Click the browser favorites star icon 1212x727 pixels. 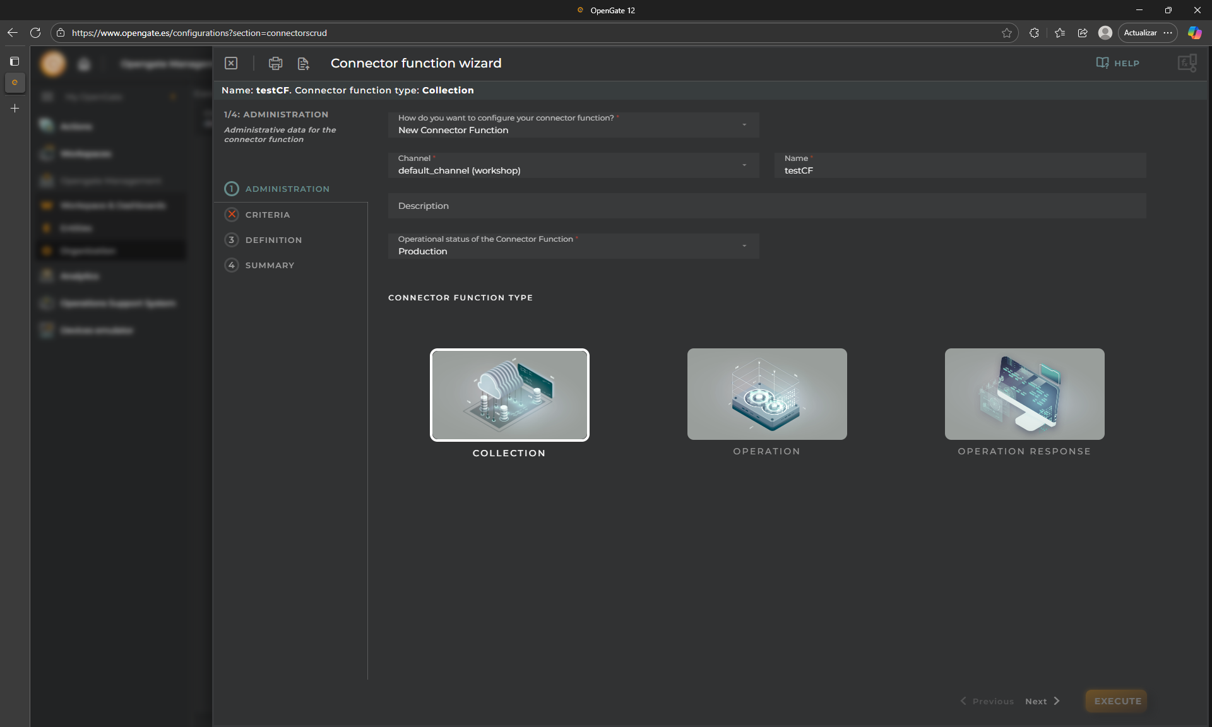(1006, 33)
